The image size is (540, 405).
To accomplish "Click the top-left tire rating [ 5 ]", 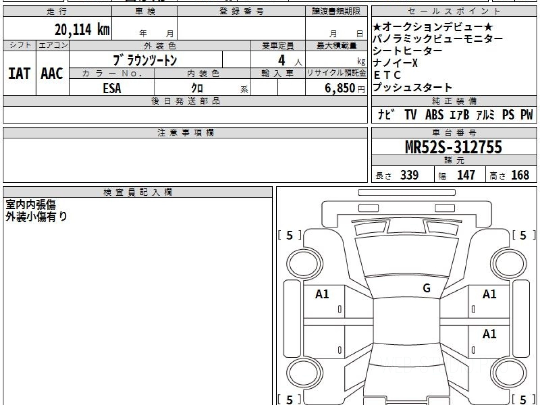I will [289, 235].
